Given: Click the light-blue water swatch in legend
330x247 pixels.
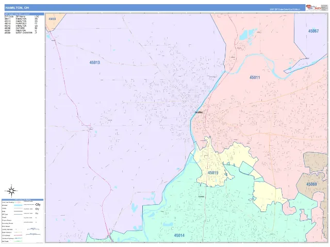Looking at the screenshot, I should click(x=18, y=205).
